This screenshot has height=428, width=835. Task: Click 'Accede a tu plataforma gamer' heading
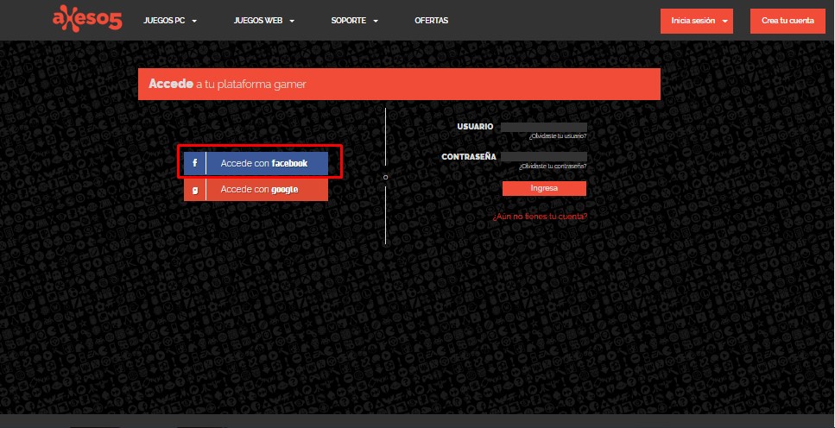click(x=227, y=84)
